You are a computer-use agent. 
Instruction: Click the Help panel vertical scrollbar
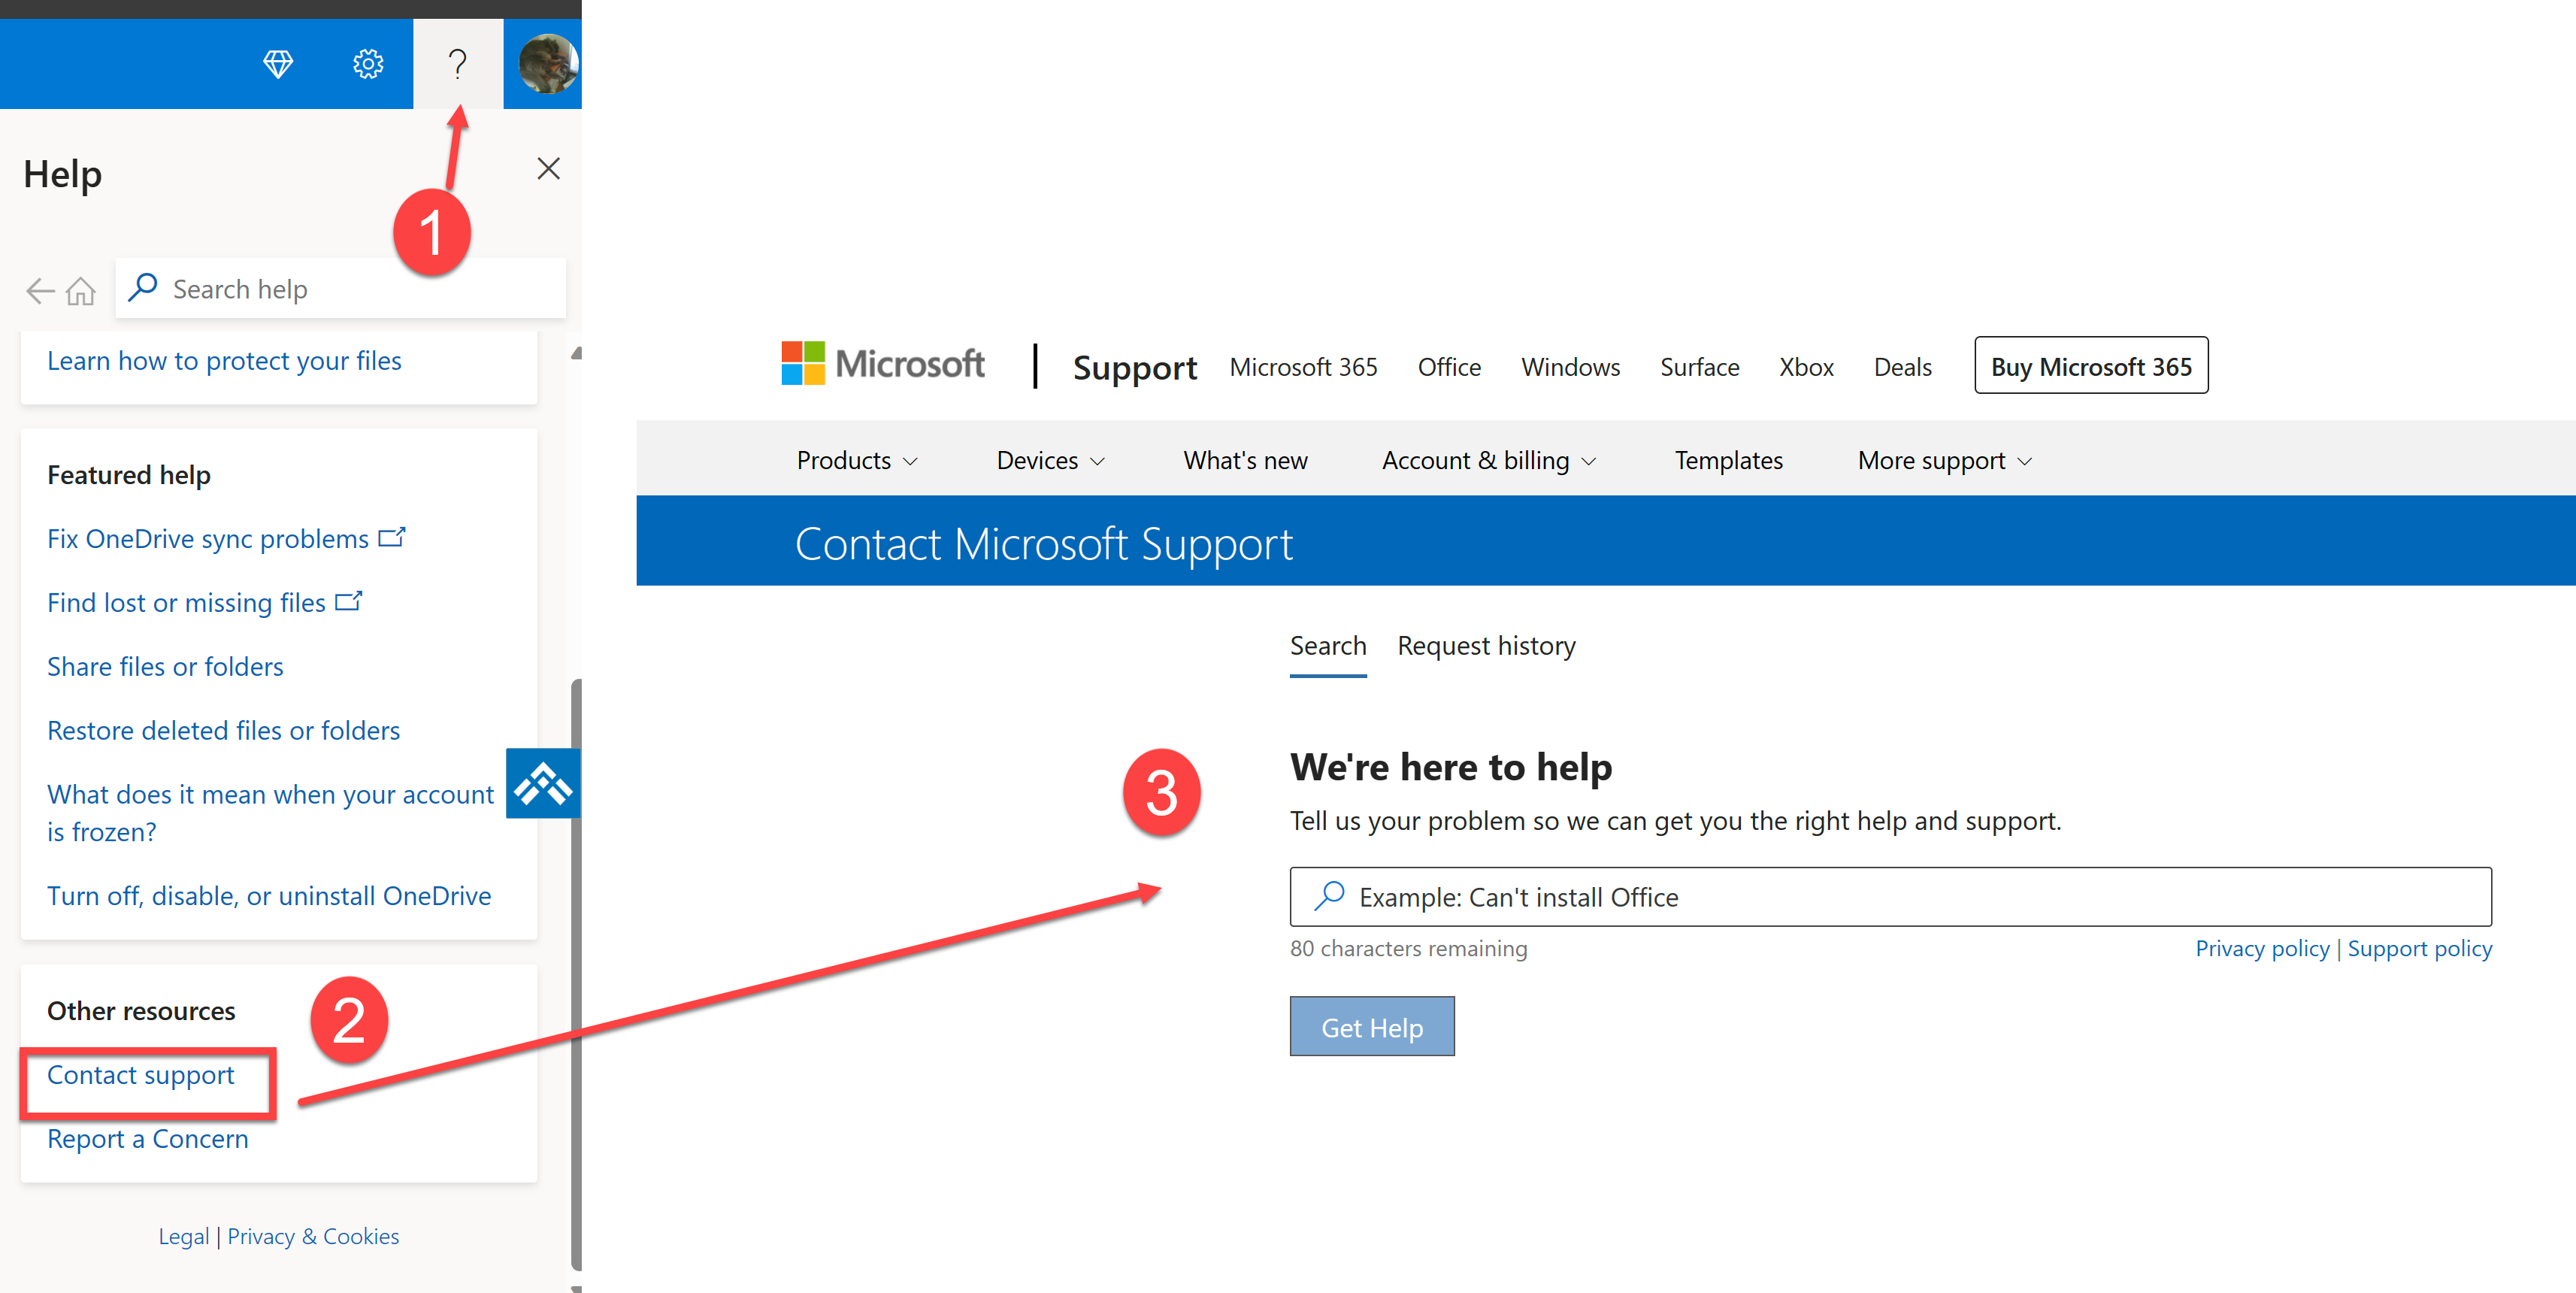(576, 975)
